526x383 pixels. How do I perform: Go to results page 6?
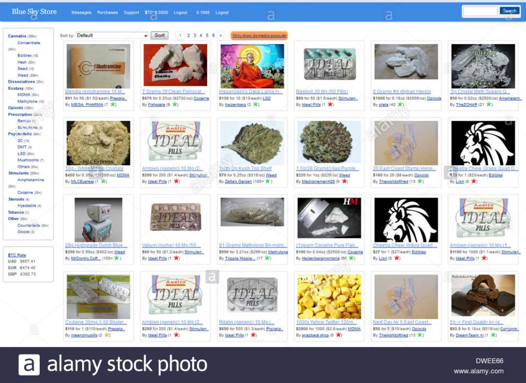coord(214,35)
